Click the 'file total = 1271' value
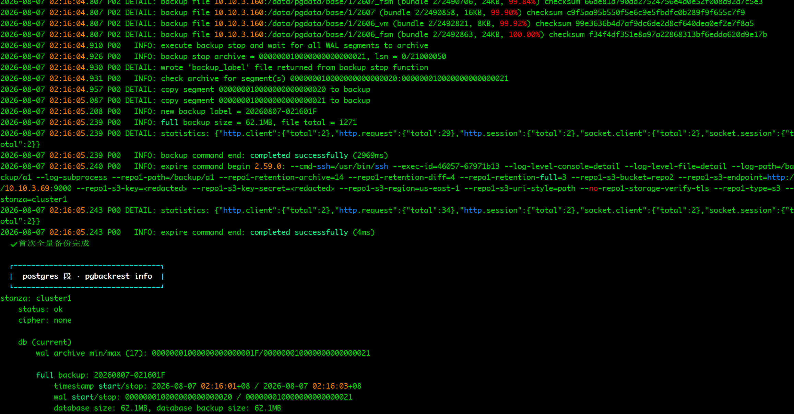Viewport: 794px width, 414px height. 319,123
